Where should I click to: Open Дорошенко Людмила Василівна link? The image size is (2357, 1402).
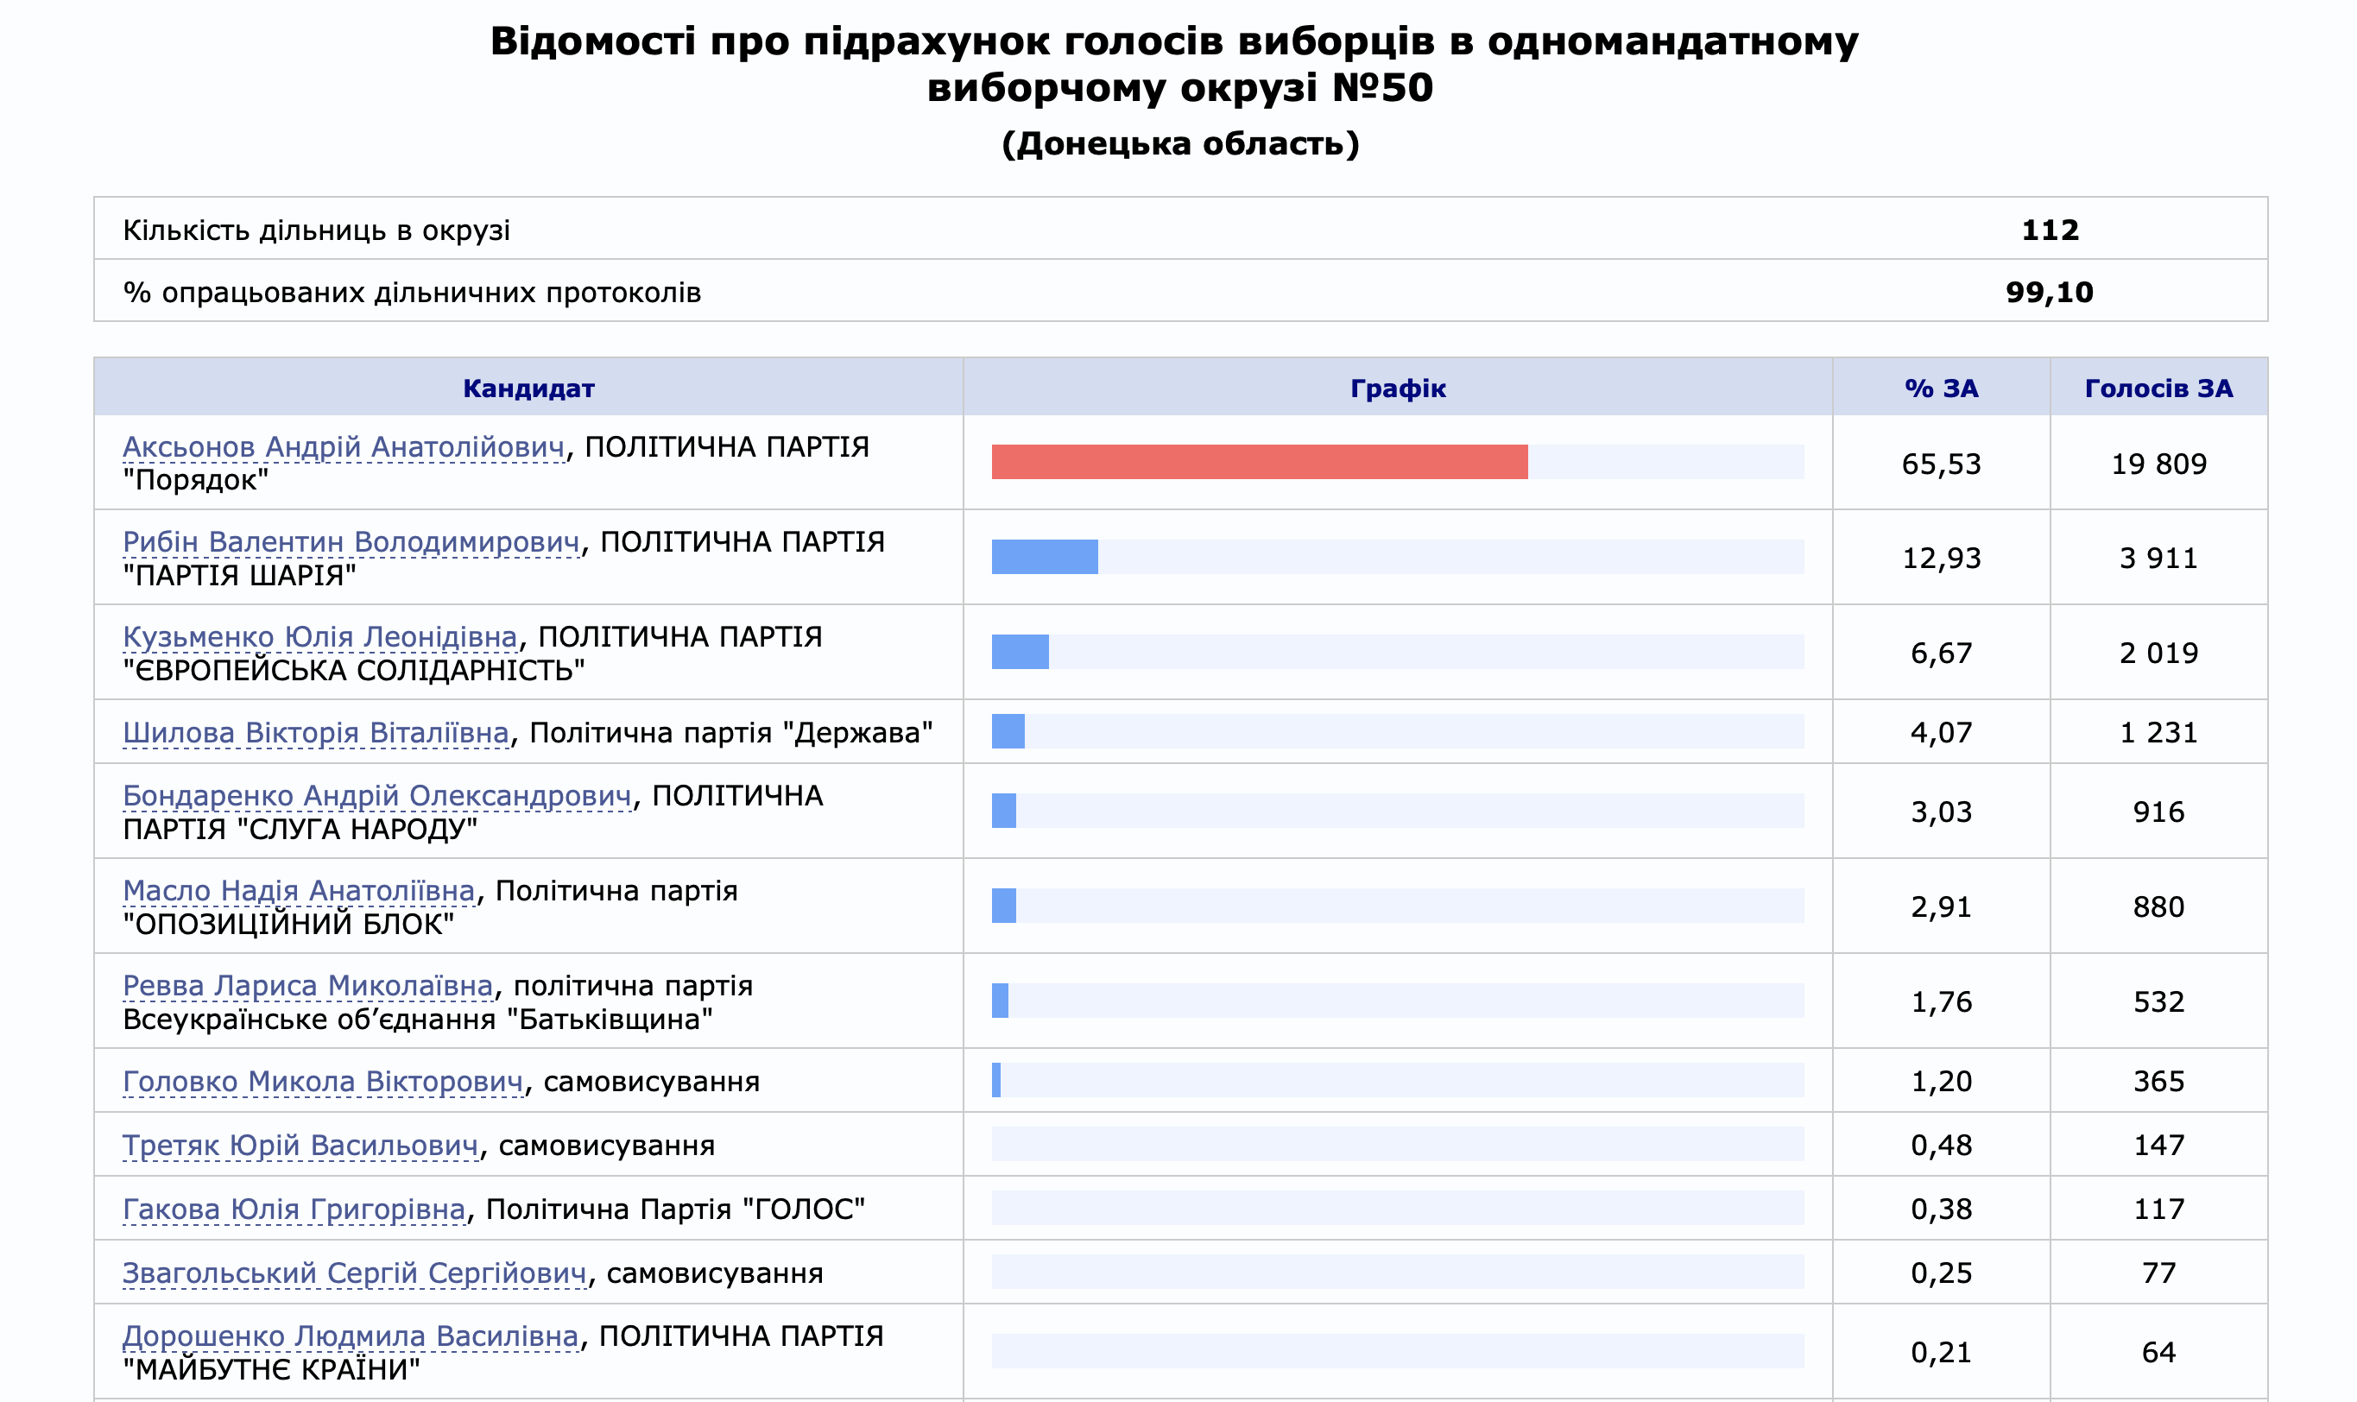350,1336
